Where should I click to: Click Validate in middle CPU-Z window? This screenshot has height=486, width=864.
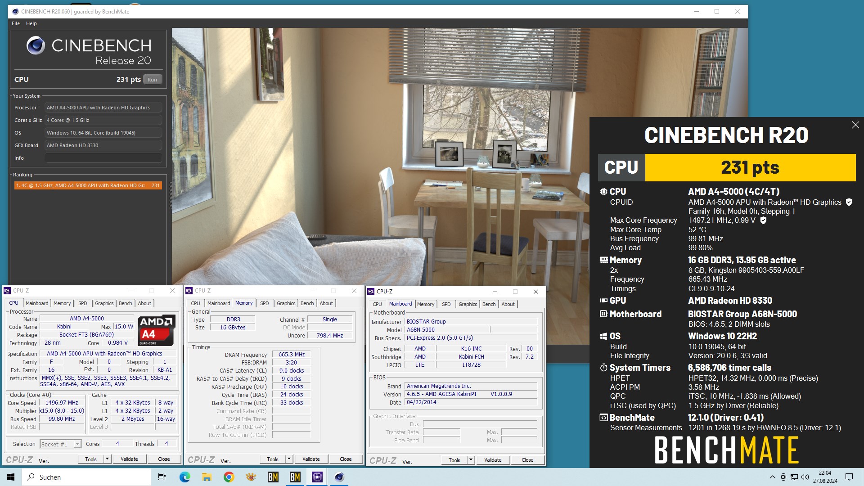coord(311,459)
